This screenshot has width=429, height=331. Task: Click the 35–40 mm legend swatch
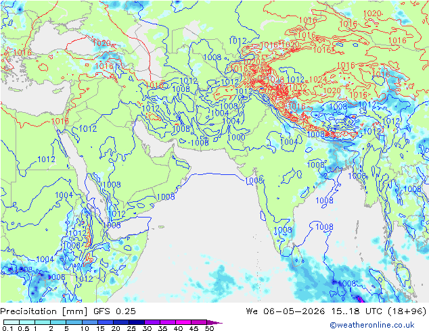click(x=167, y=322)
